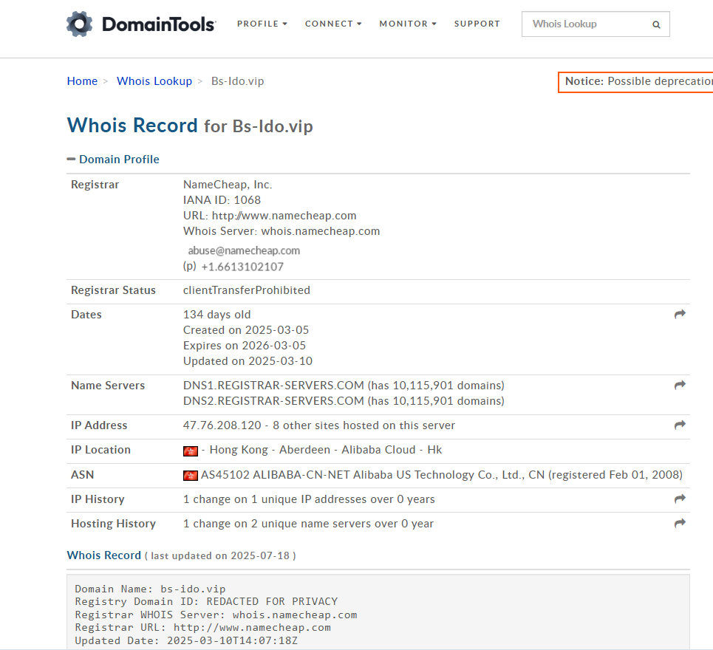Select the IP address 47.76.208.120

point(222,425)
